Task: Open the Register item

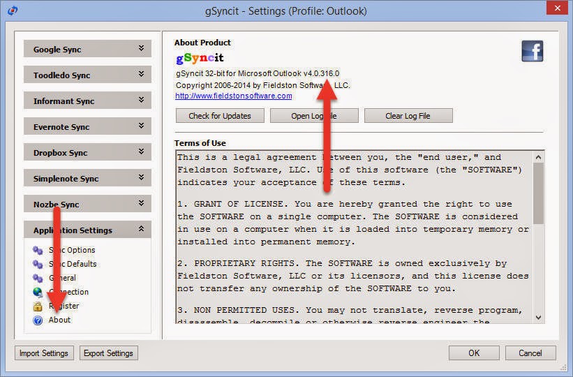Action: coord(64,306)
